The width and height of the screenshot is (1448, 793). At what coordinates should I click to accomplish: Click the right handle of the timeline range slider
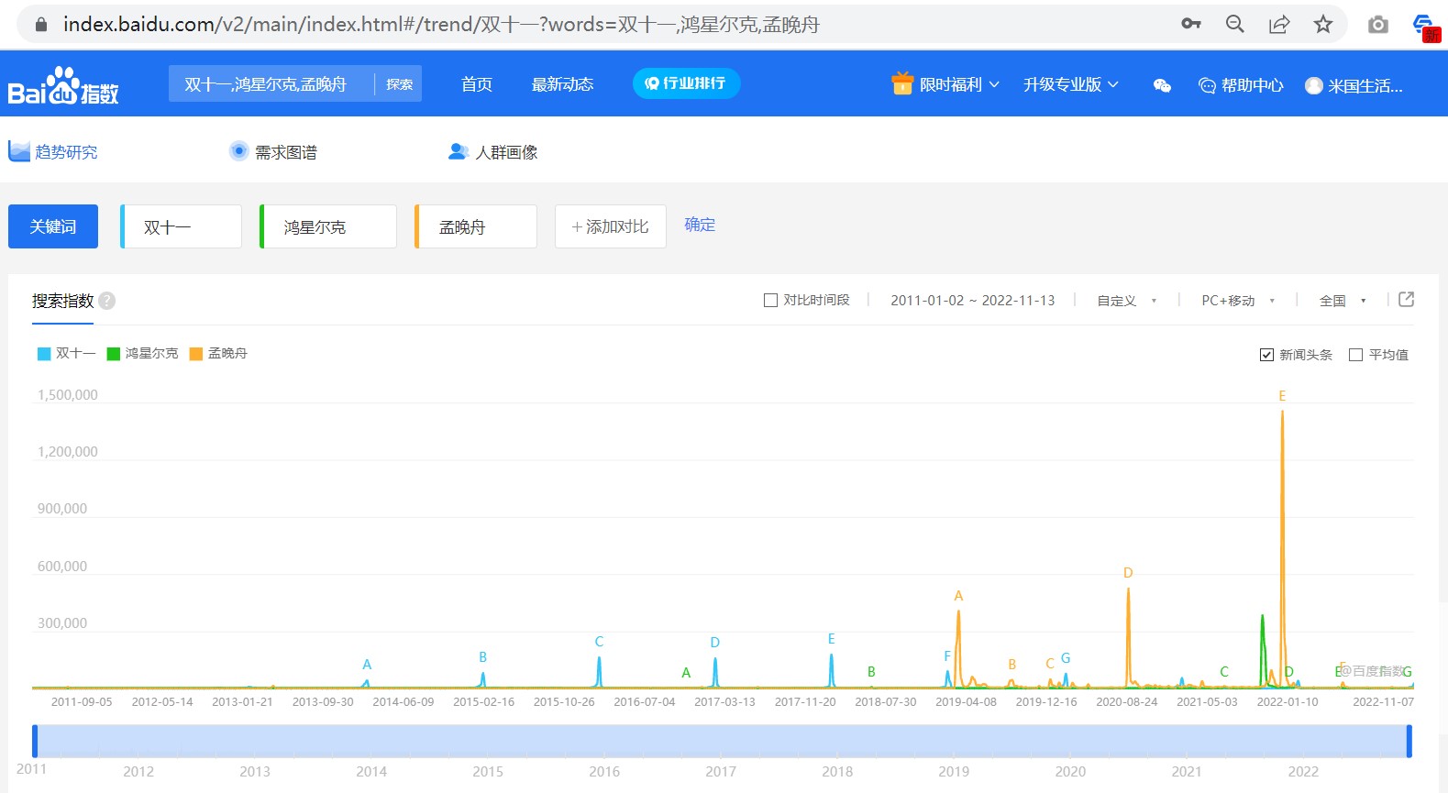pos(1409,741)
